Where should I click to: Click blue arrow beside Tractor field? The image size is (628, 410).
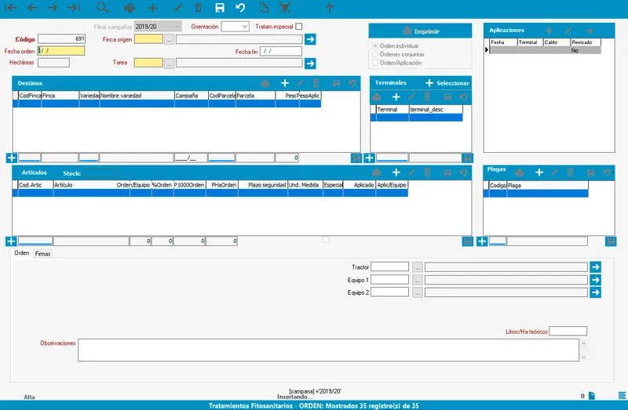596,267
